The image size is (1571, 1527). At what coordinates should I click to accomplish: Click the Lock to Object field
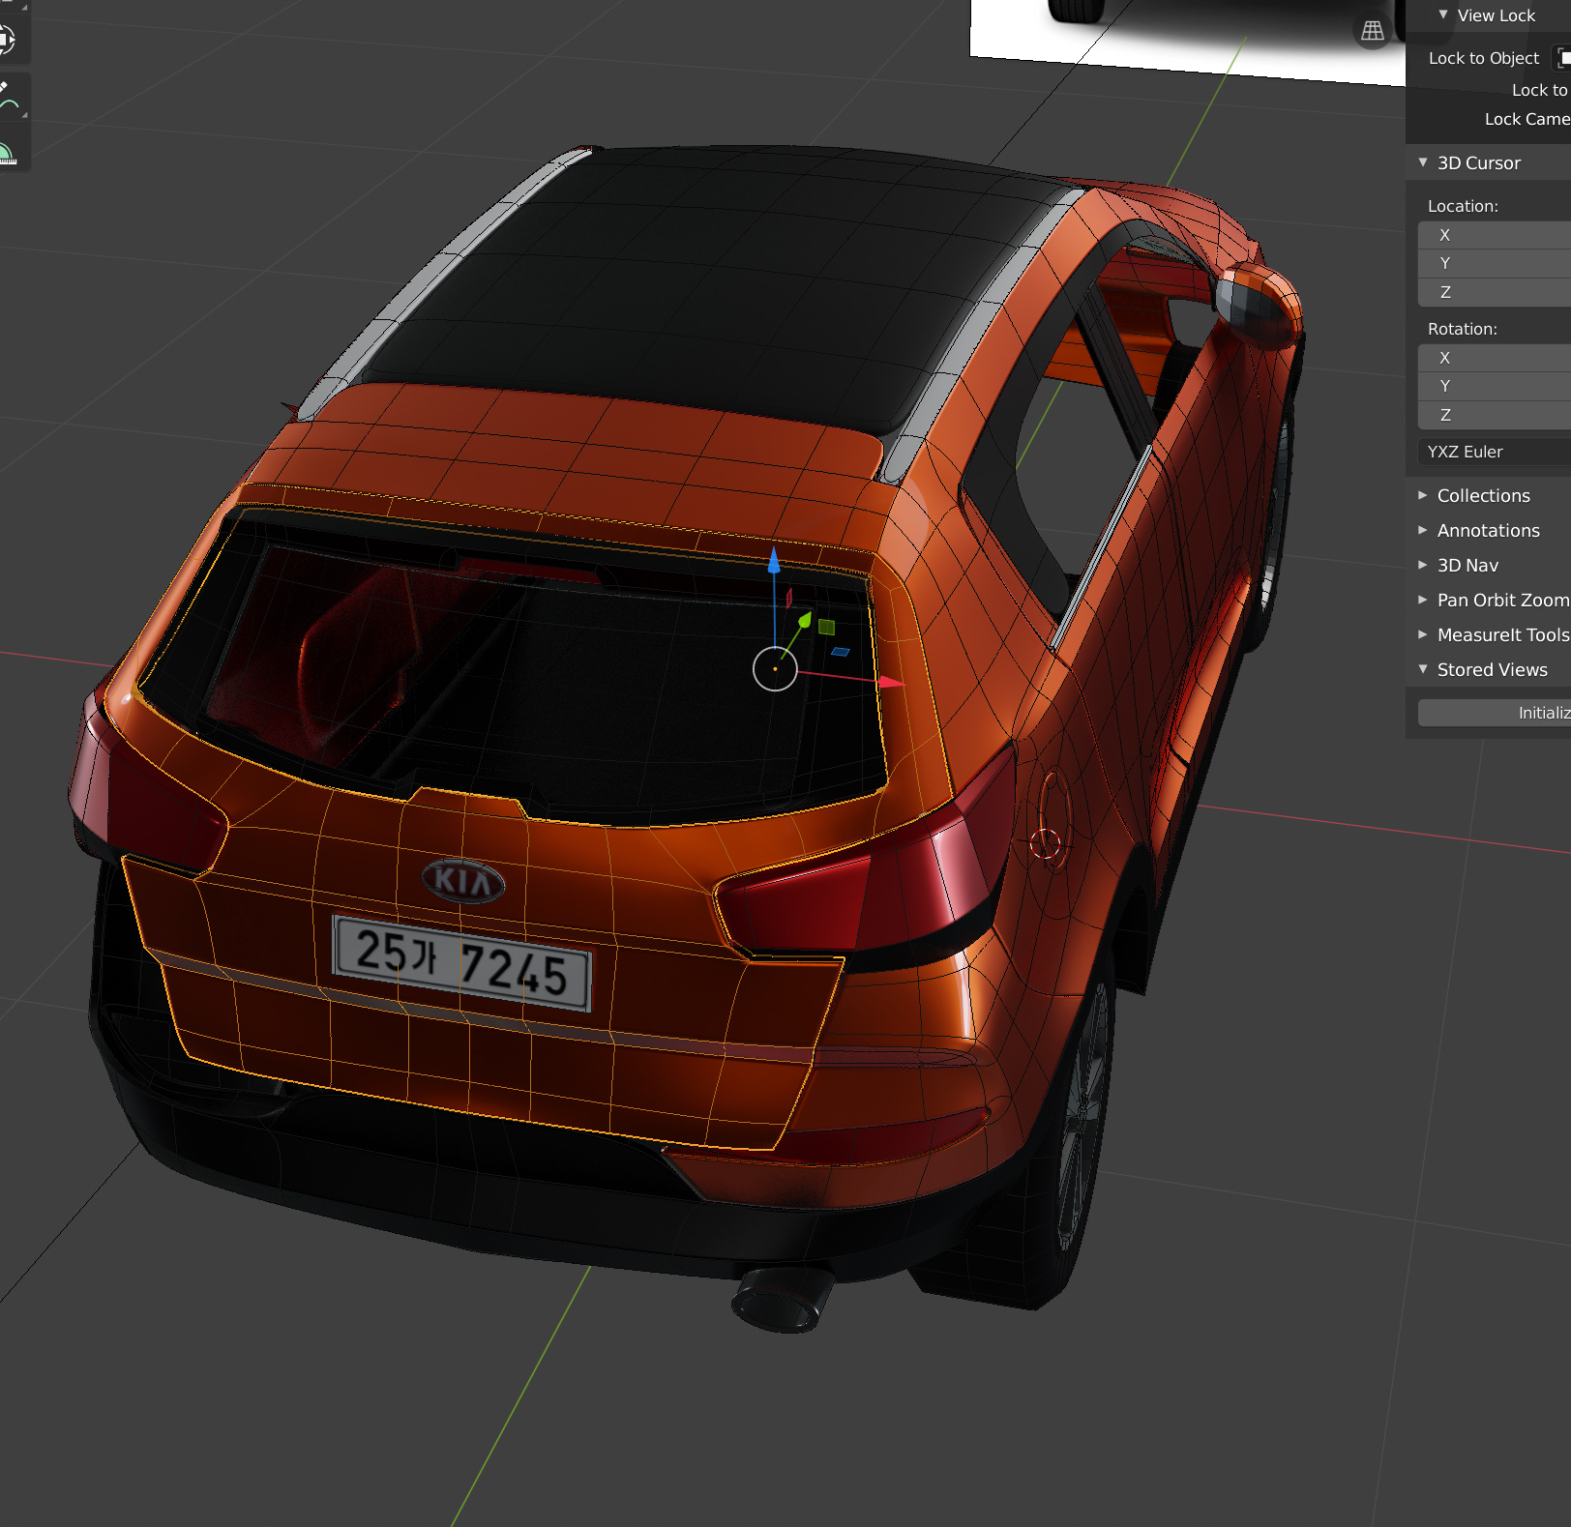click(1561, 58)
